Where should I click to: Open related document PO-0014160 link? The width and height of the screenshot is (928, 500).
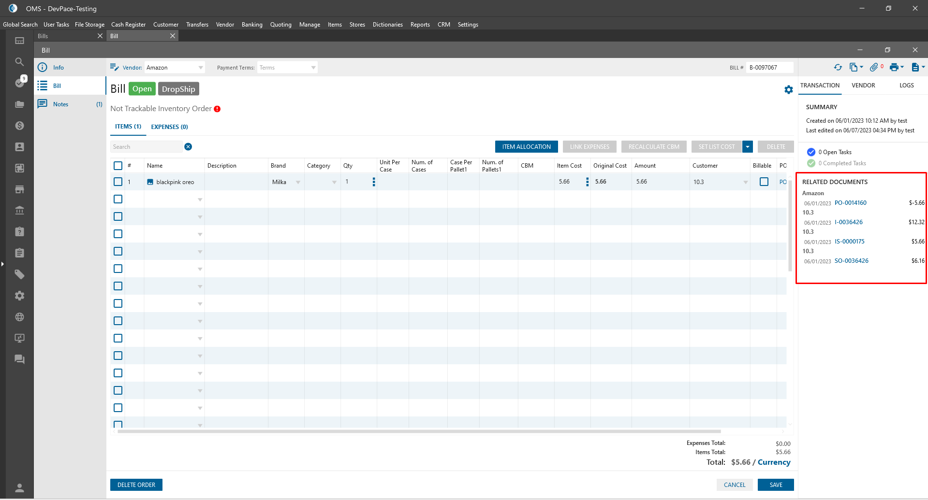coord(850,203)
